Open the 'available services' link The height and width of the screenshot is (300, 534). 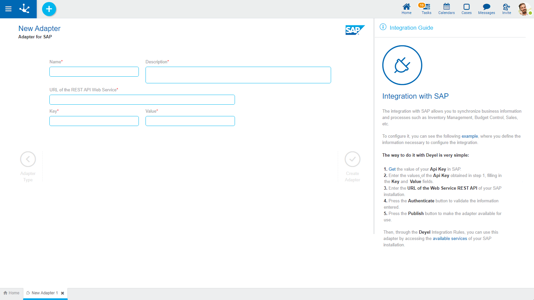[x=450, y=239]
